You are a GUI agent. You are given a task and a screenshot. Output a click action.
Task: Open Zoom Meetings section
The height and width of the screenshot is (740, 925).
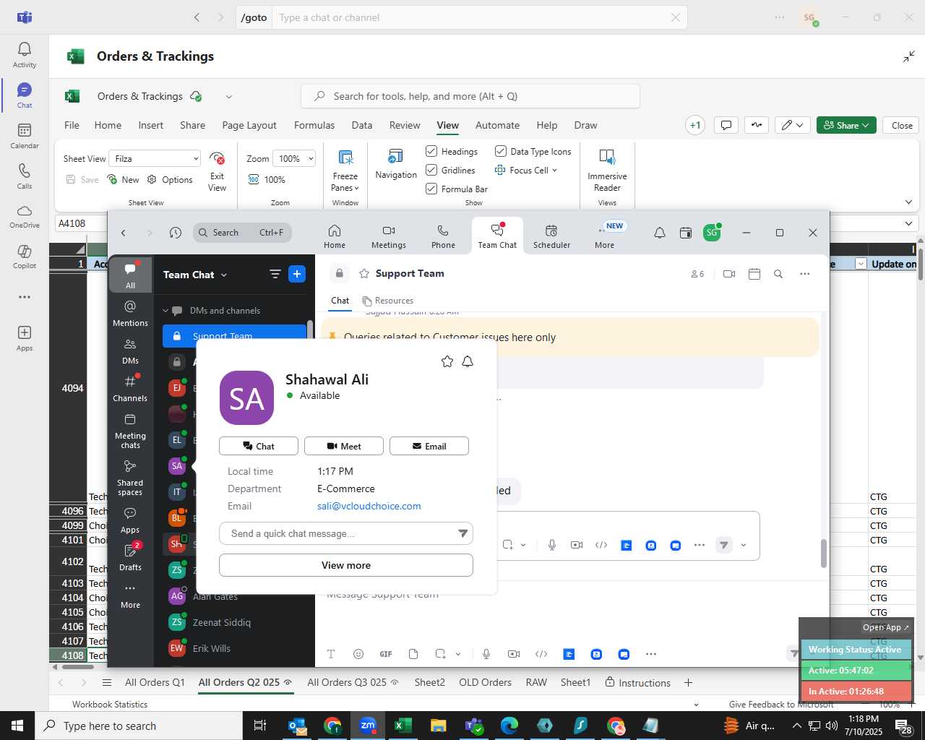click(389, 236)
